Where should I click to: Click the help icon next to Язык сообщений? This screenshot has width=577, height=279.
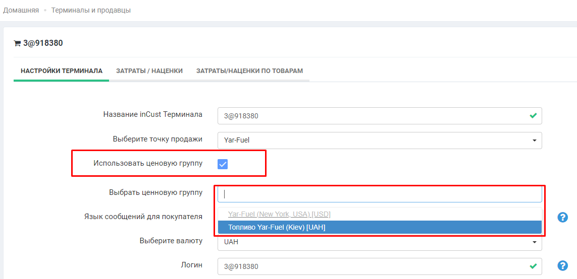[563, 217]
